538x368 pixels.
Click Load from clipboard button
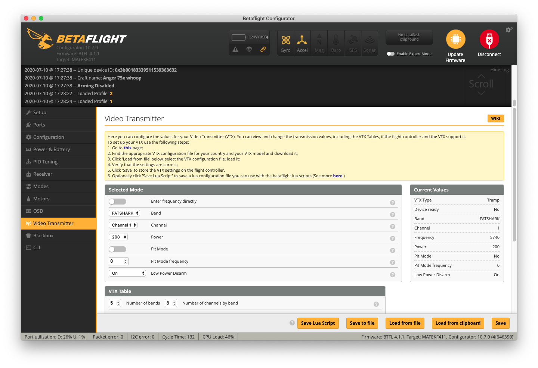[458, 323]
